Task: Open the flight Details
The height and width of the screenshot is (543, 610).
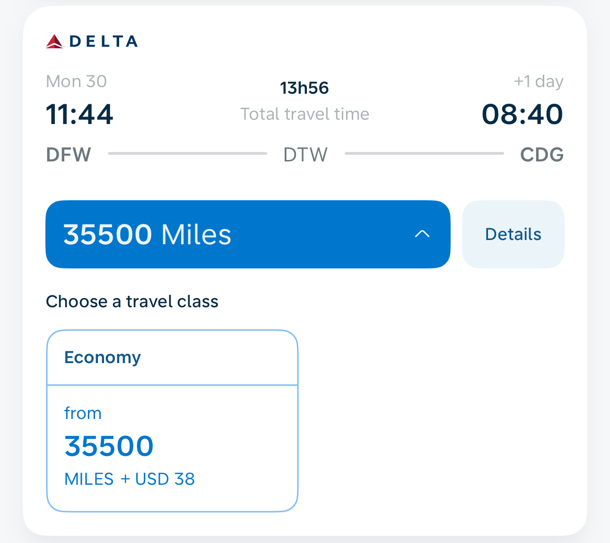Action: point(513,234)
